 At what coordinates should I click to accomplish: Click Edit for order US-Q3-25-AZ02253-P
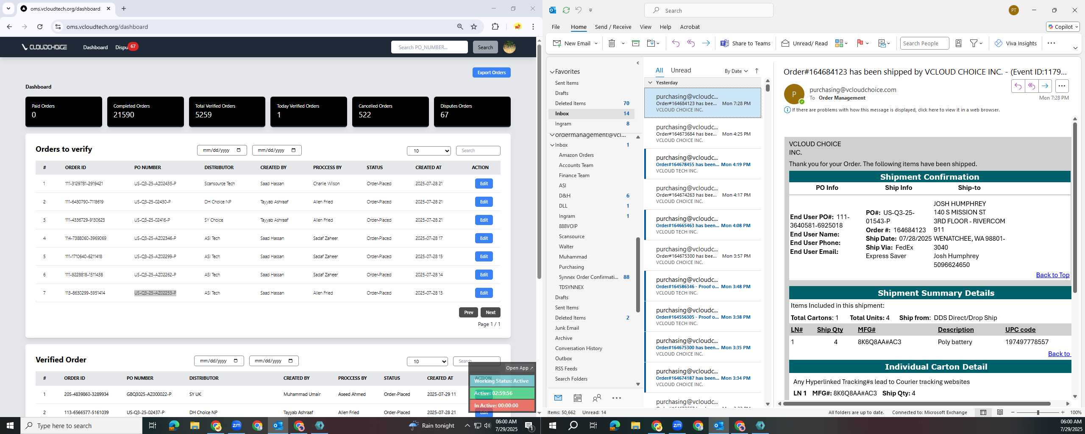tap(484, 293)
